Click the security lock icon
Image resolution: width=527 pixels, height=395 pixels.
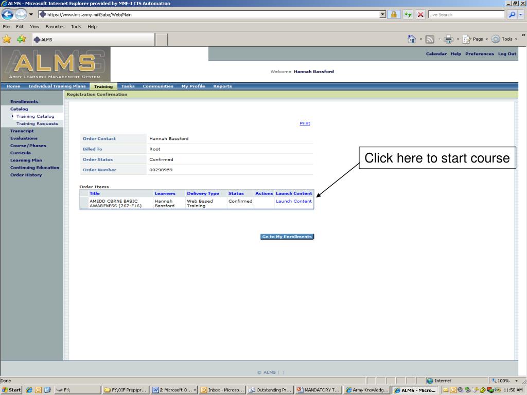[394, 14]
